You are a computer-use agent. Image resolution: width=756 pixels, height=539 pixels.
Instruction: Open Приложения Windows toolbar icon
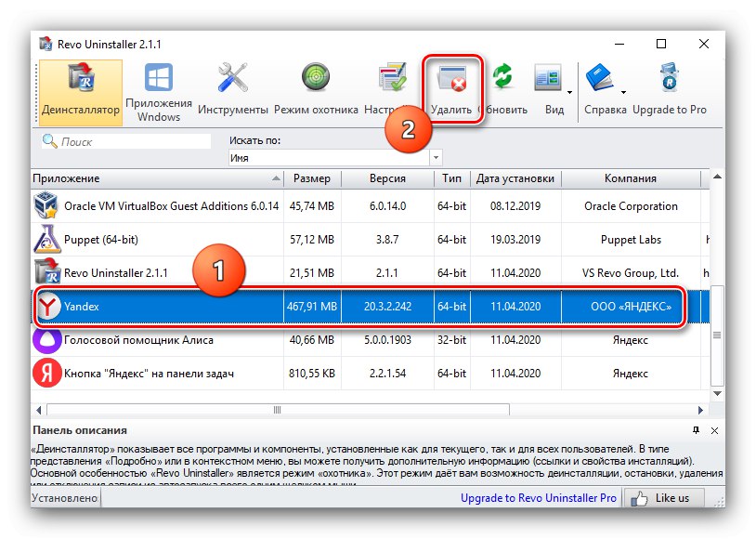159,78
